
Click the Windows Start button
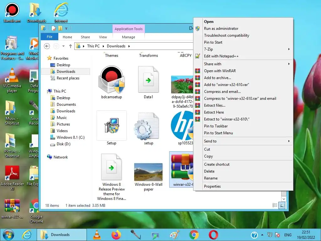8,235
